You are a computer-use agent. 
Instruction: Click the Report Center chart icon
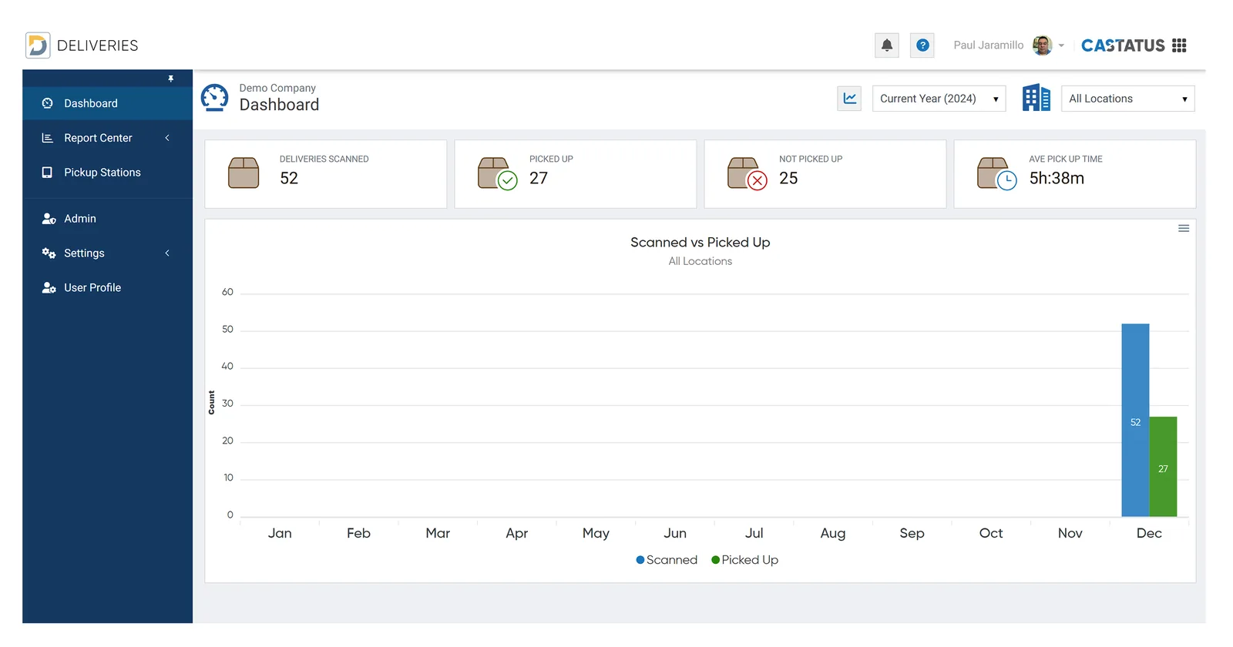coord(48,138)
